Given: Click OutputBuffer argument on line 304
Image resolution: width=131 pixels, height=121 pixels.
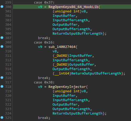Looking at the screenshot, I should (65, 25).
